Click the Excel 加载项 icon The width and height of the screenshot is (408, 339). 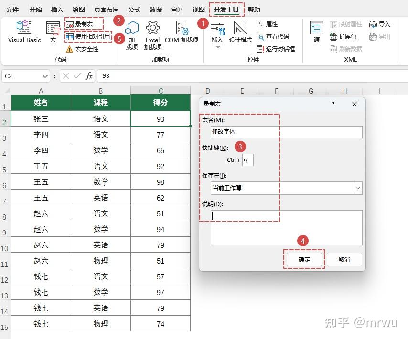tap(152, 33)
